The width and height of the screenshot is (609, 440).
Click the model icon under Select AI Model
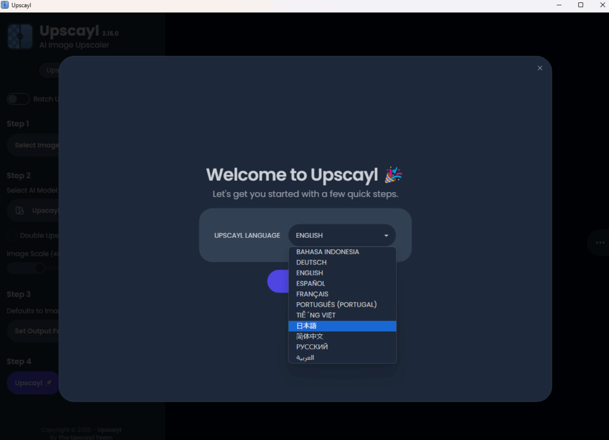pyautogui.click(x=20, y=210)
